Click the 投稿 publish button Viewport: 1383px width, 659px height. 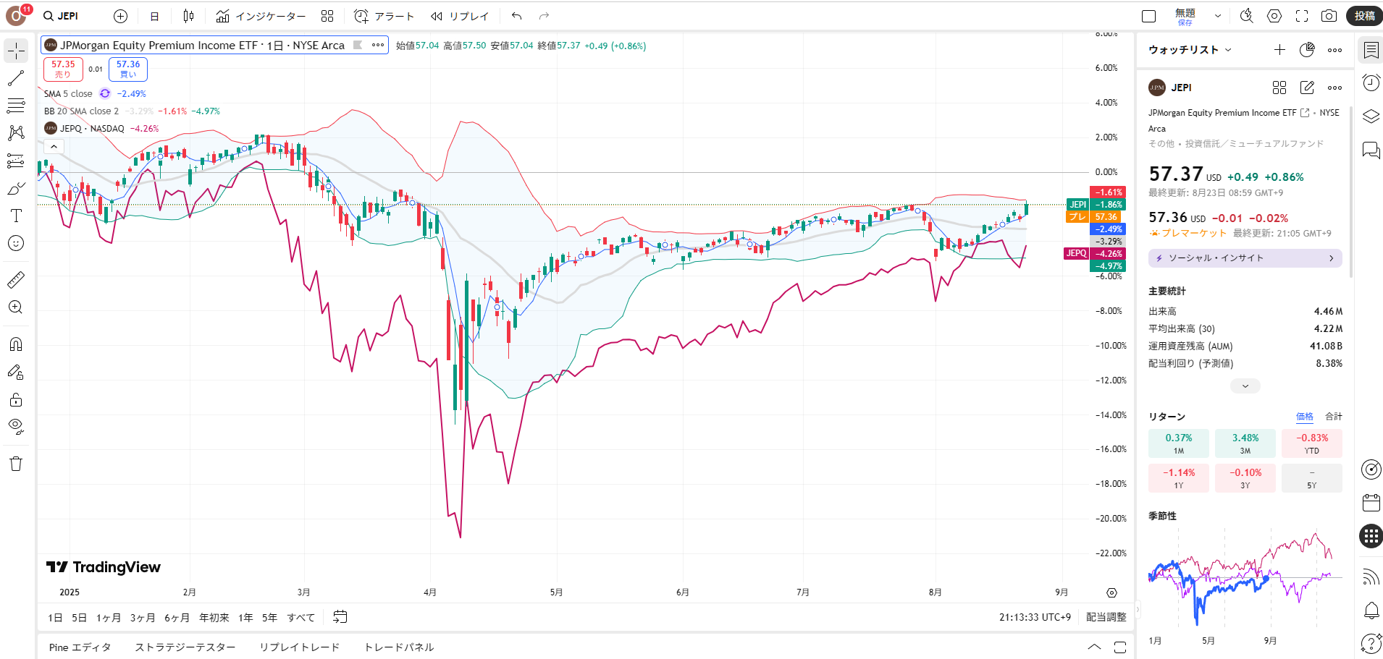click(1364, 16)
